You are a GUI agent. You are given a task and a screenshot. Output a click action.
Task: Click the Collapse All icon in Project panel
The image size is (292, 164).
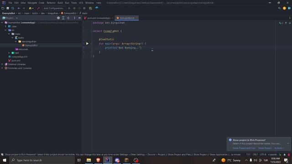coord(68,18)
